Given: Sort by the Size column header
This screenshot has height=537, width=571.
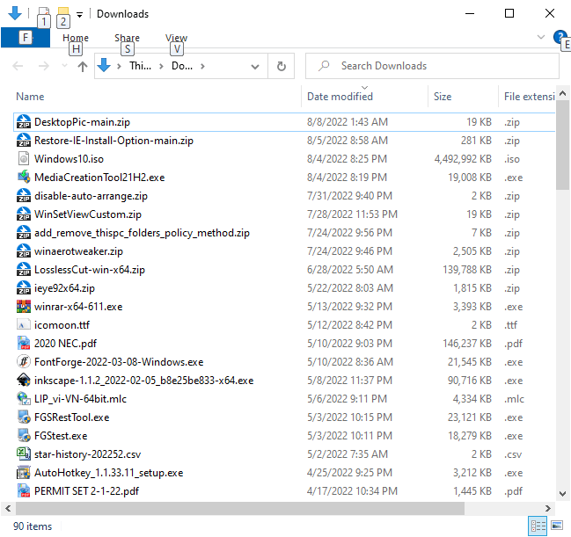Looking at the screenshot, I should click(443, 97).
